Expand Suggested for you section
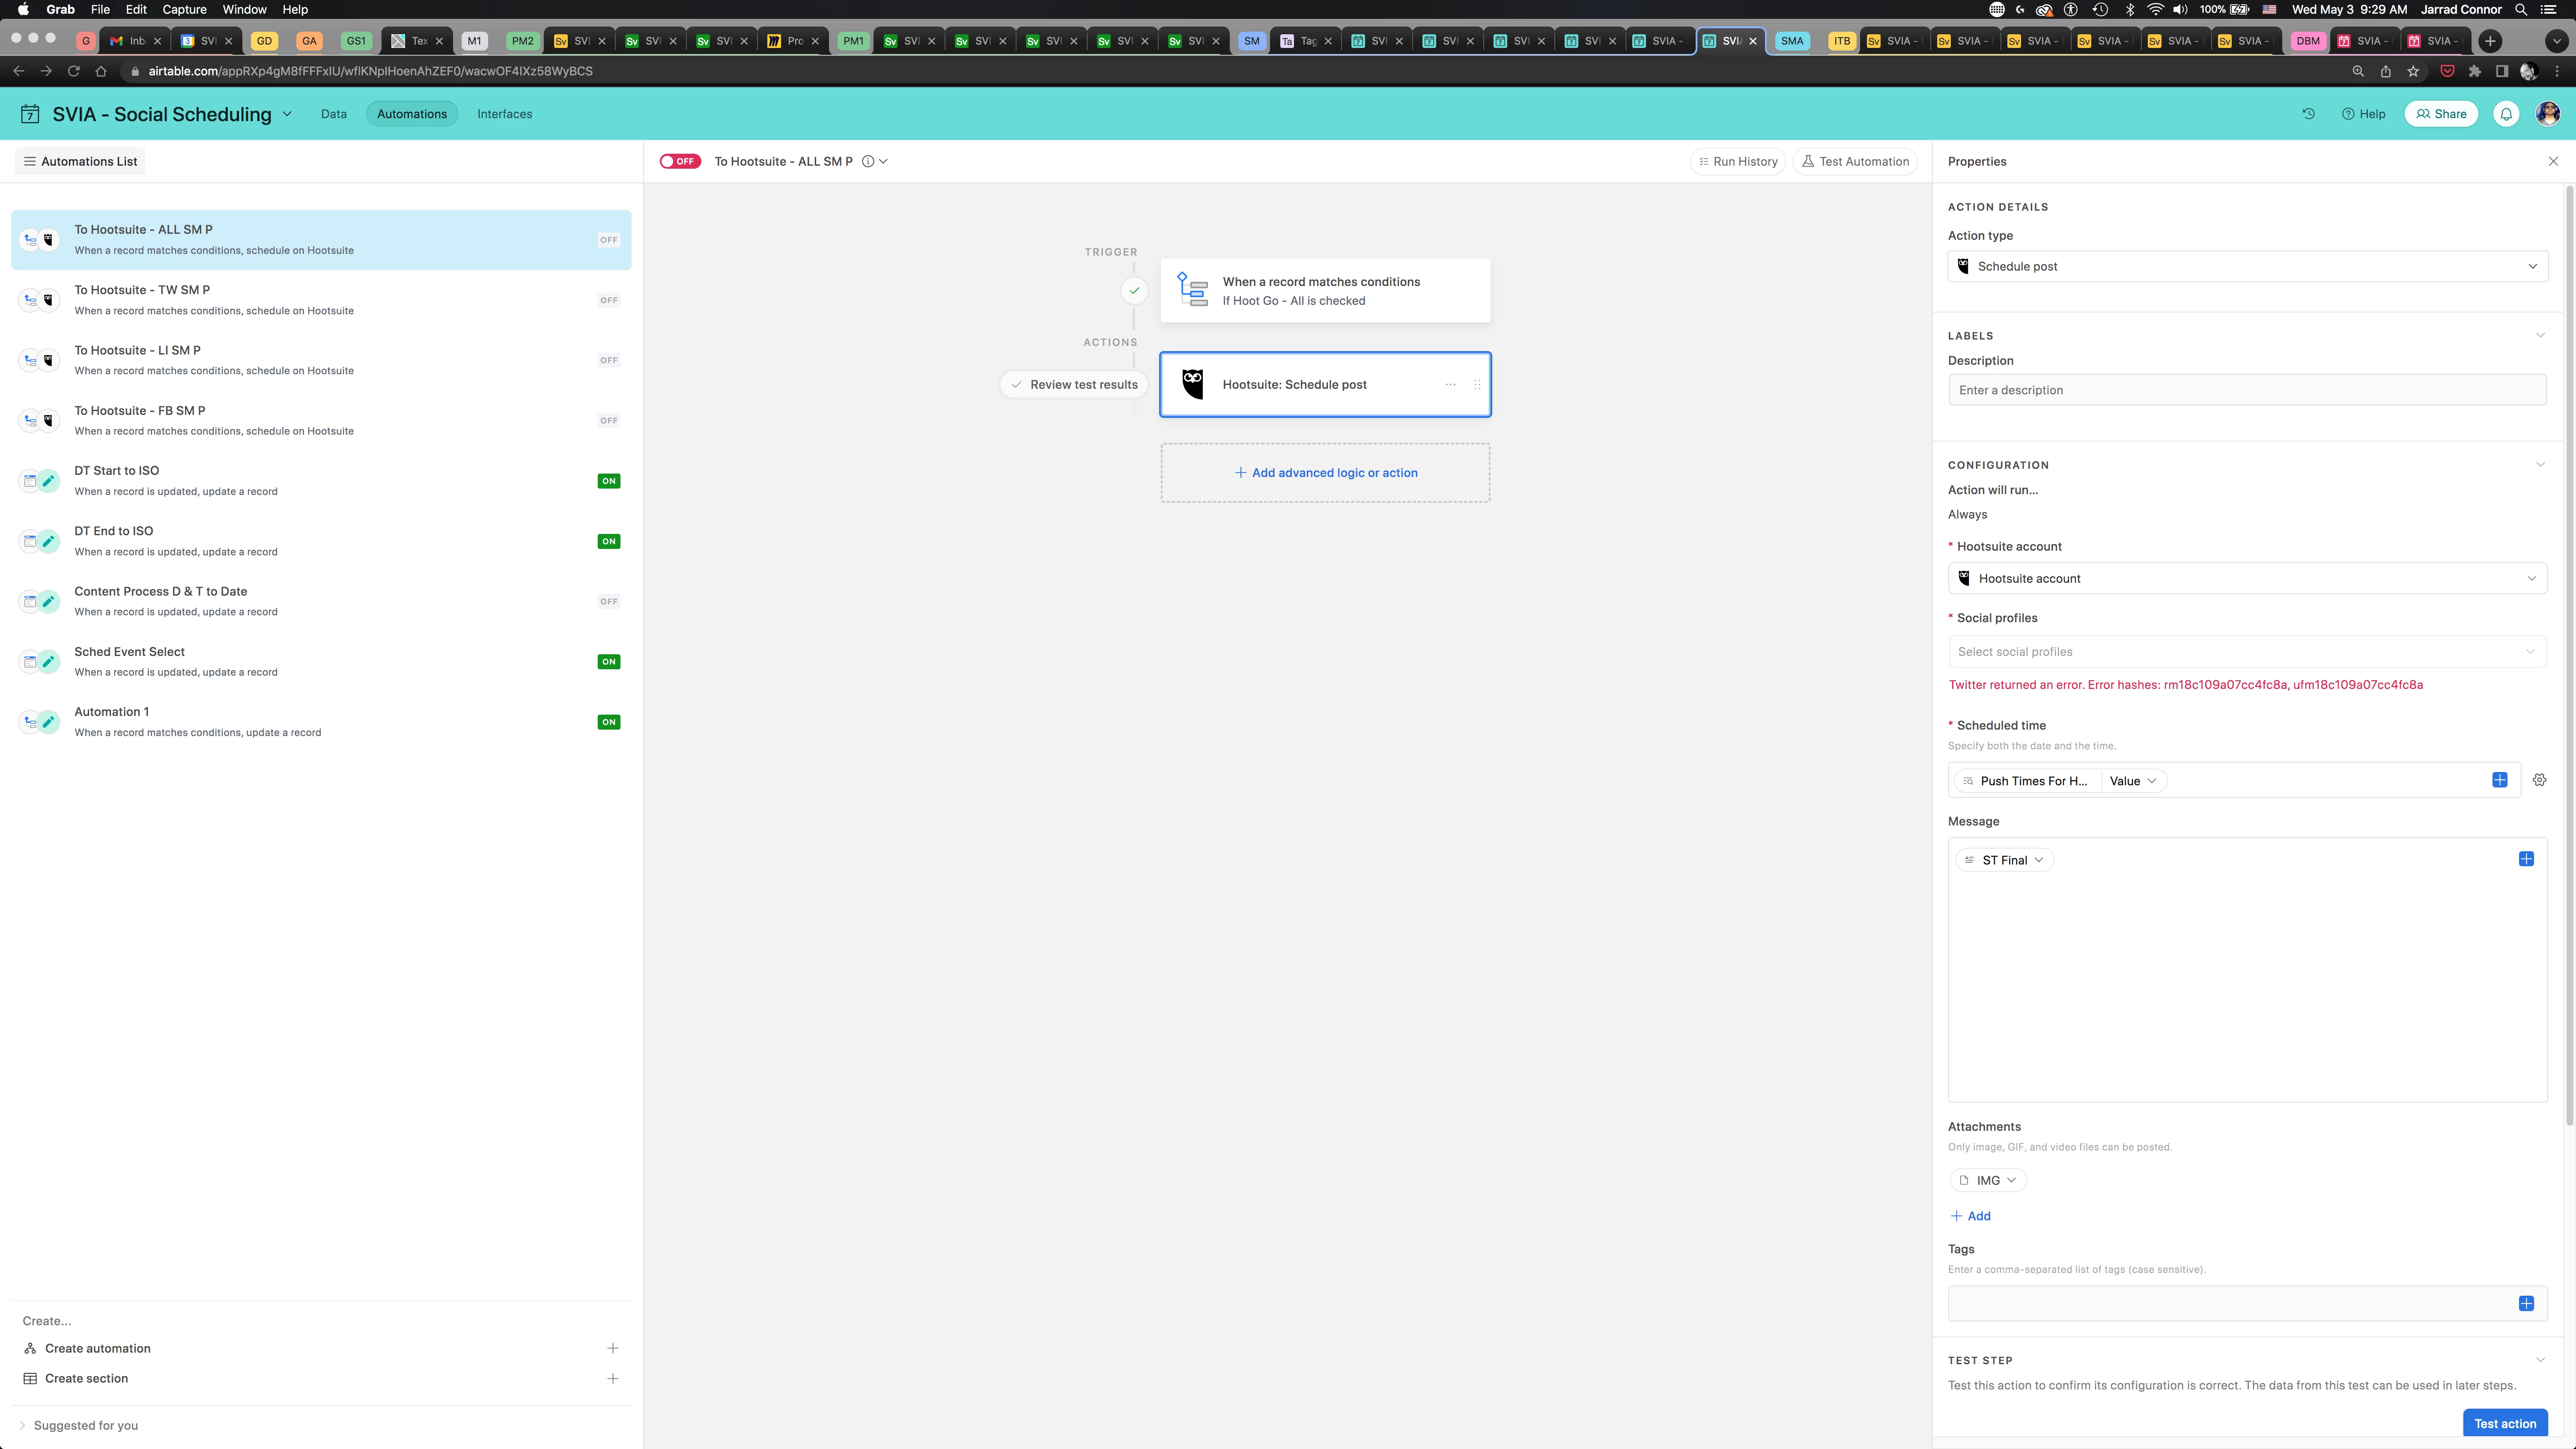 [85, 1425]
